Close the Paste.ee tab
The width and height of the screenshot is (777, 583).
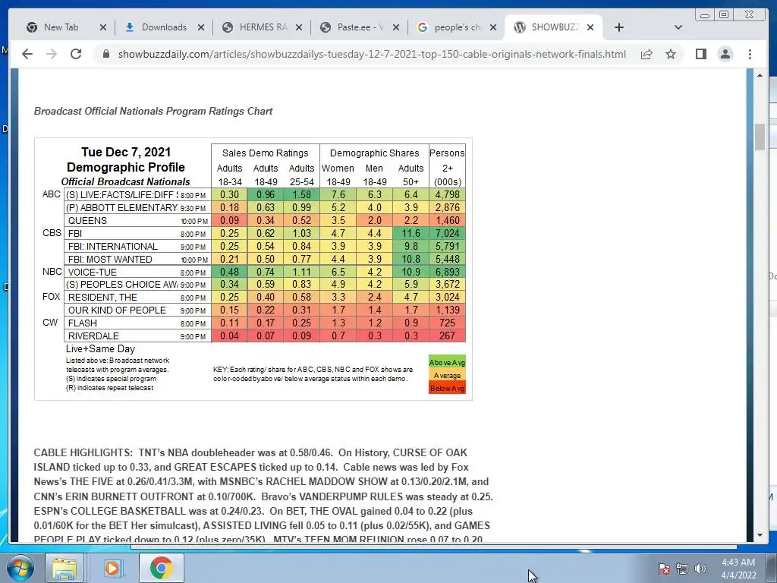pyautogui.click(x=396, y=28)
